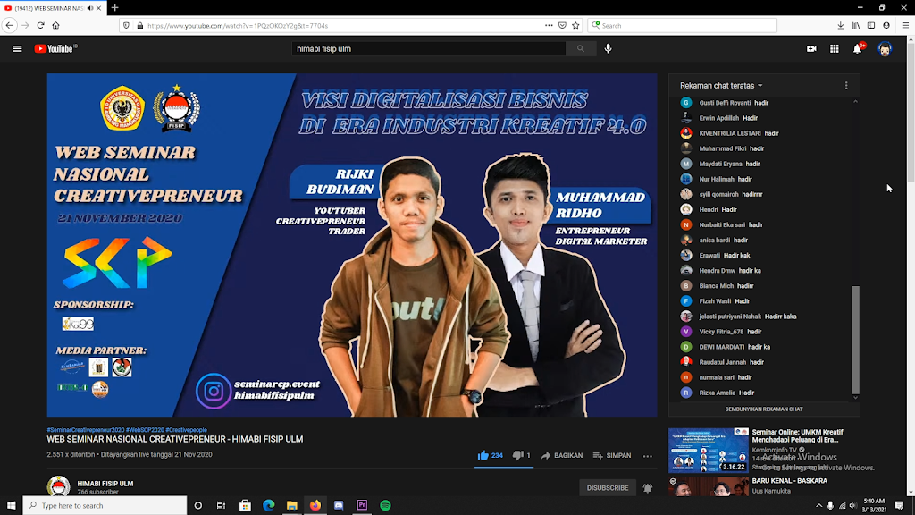Click the #Creativepeople hashtag
The image size is (915, 515).
point(186,430)
